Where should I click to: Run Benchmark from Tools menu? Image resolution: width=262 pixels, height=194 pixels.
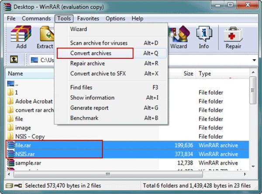[x=111, y=118]
